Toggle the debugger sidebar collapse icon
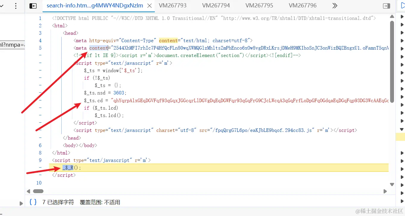405x216 pixels. (x=387, y=6)
